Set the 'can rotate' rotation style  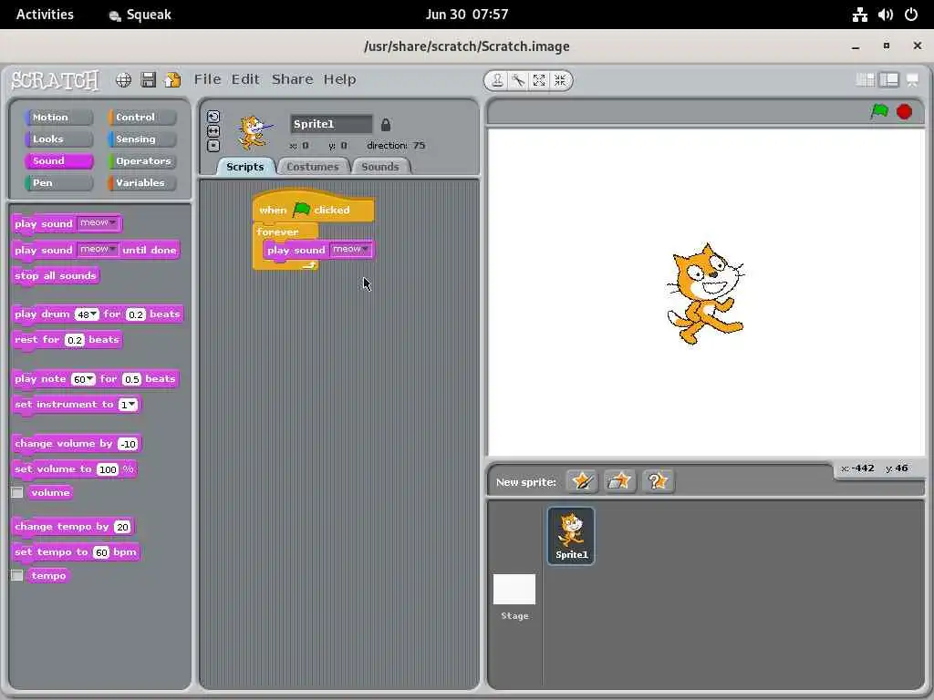pos(213,117)
